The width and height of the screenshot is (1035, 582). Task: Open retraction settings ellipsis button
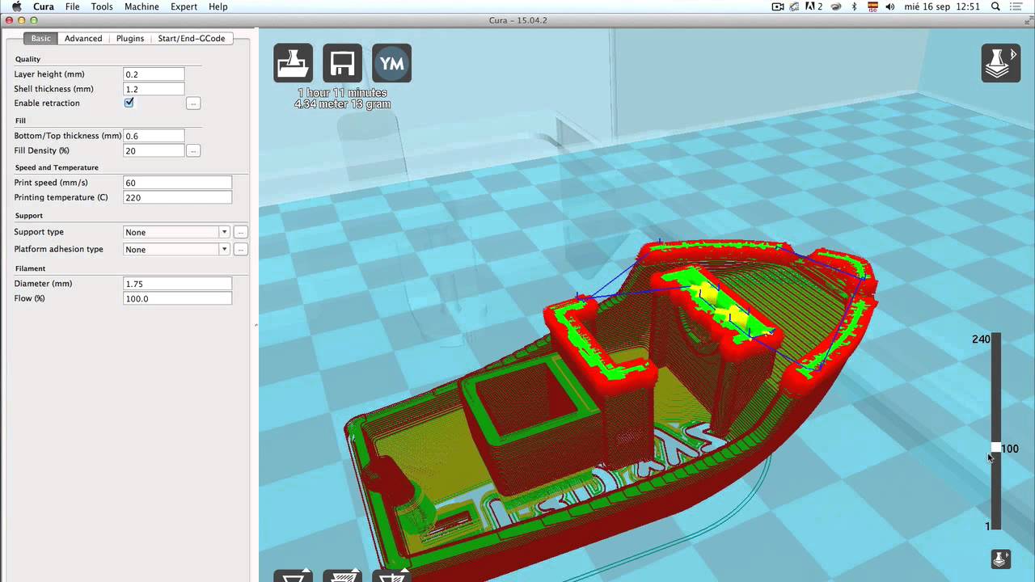192,103
